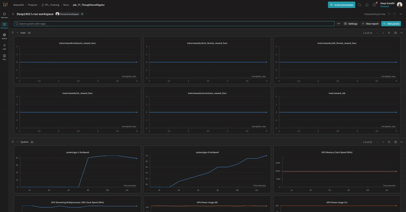Collapse the train section chevron
The width and height of the screenshot is (406, 212).
pos(17,32)
